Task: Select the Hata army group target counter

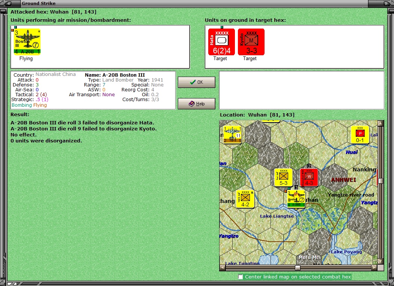Action: coord(221,42)
